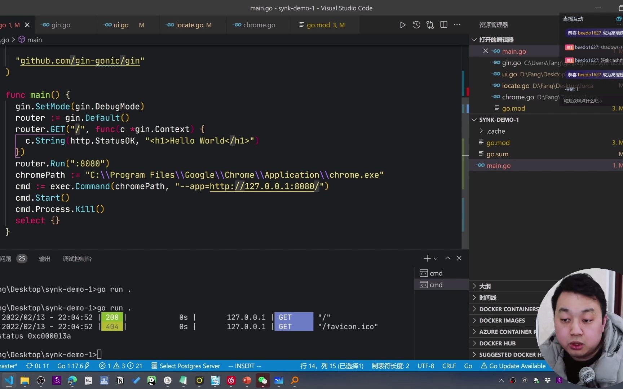Open the terminal launch profile dropdown arrow
This screenshot has height=389, width=623.
(436, 259)
